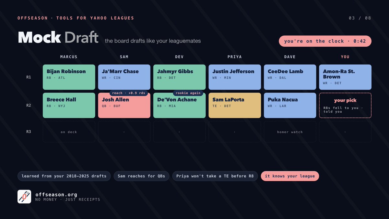Image resolution: width=389 pixels, height=219 pixels.
Task: Click the 'Mock Draft' title
Action: [58, 38]
